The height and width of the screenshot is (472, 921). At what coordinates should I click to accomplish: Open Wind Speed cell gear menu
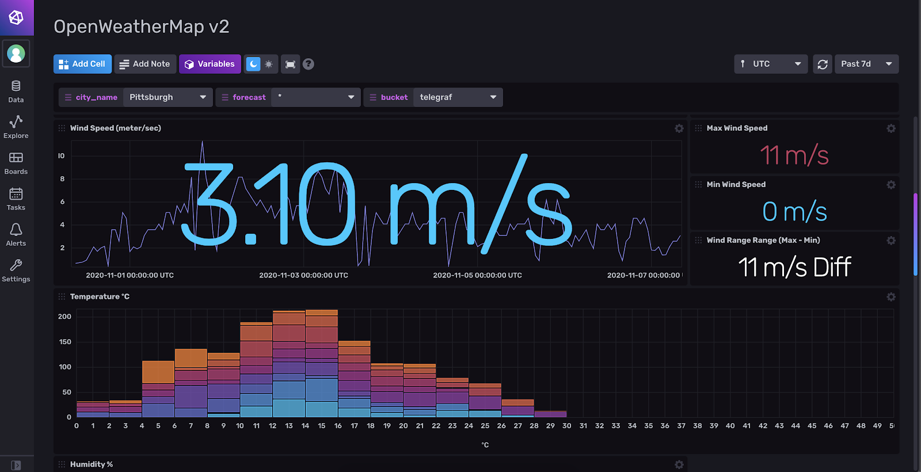click(679, 128)
